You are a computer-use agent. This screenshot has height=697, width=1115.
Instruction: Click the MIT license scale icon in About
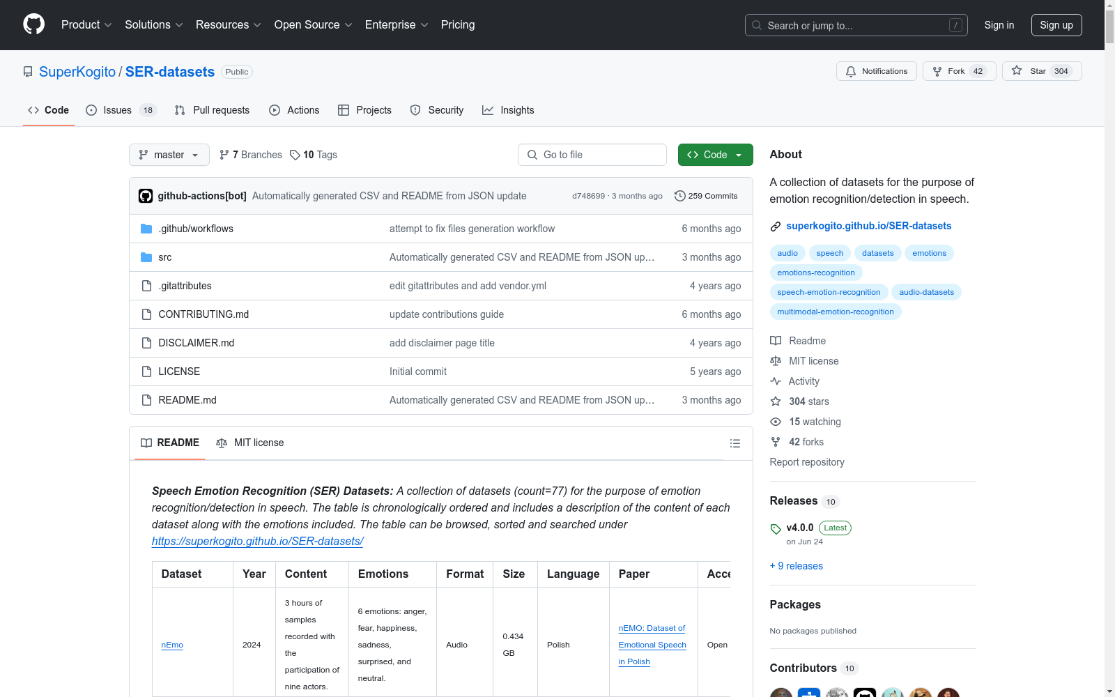(x=776, y=361)
